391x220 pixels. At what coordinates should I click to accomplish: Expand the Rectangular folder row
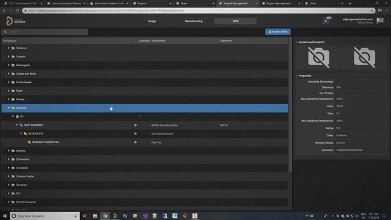click(9, 65)
